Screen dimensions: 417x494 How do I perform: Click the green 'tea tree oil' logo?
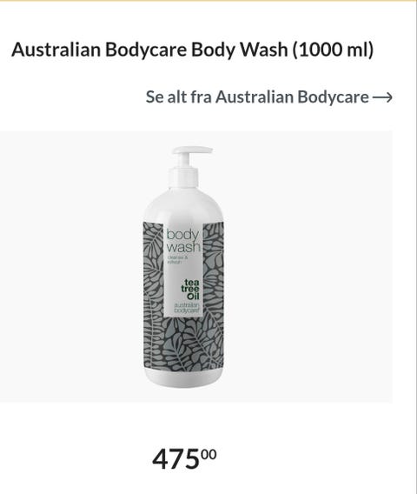coord(189,289)
